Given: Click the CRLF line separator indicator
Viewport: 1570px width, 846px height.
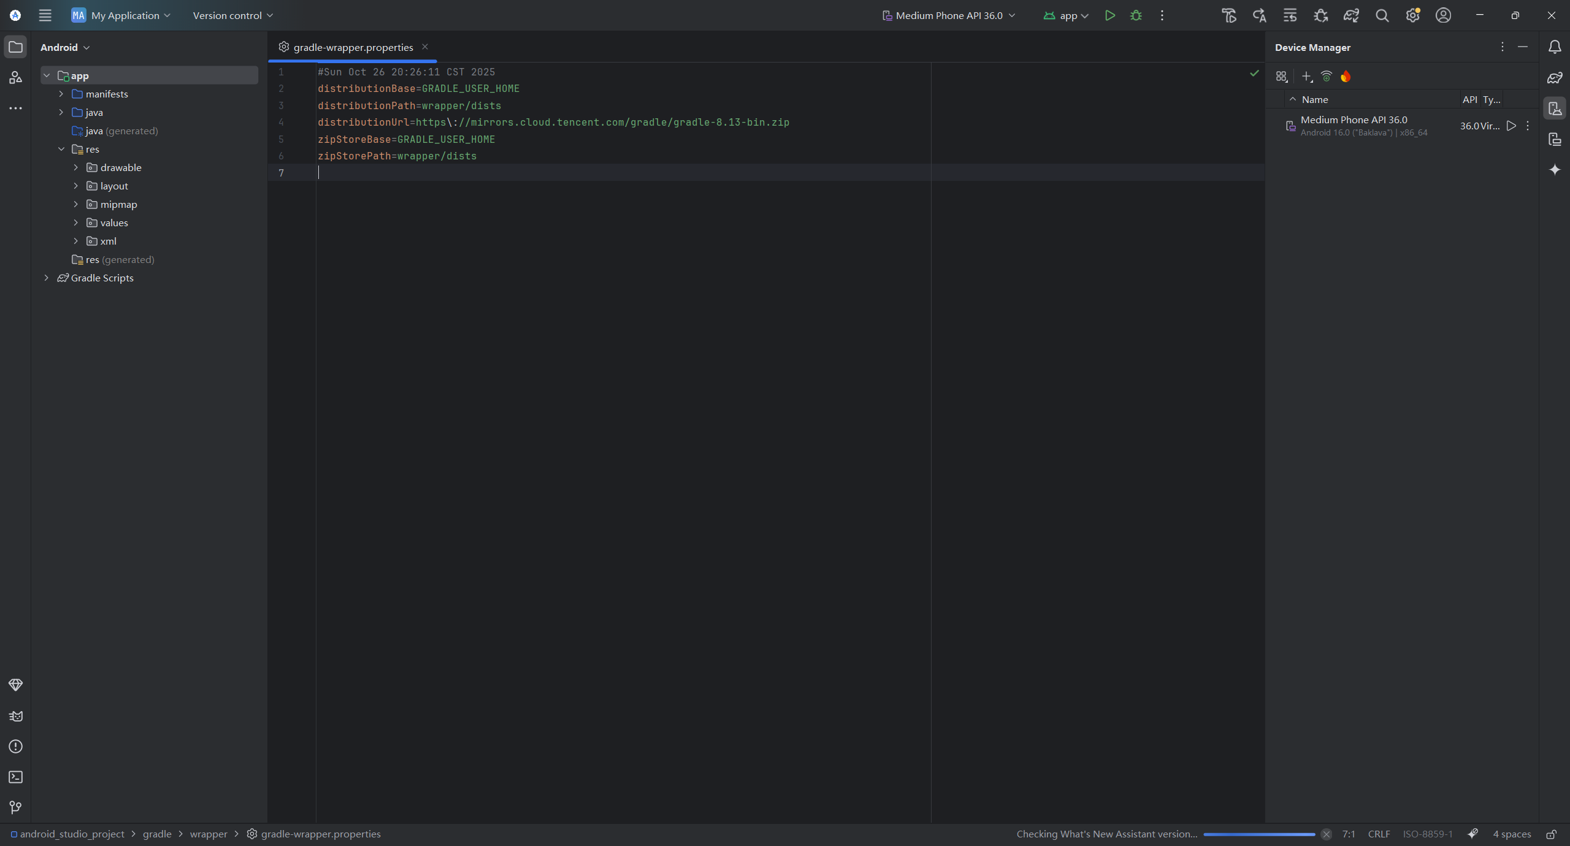Looking at the screenshot, I should tap(1379, 834).
